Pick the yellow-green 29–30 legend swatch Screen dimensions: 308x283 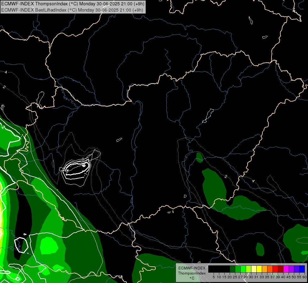(249, 269)
